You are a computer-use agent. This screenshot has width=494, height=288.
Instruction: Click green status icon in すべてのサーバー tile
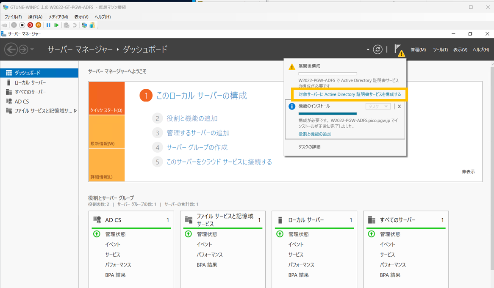pos(372,234)
